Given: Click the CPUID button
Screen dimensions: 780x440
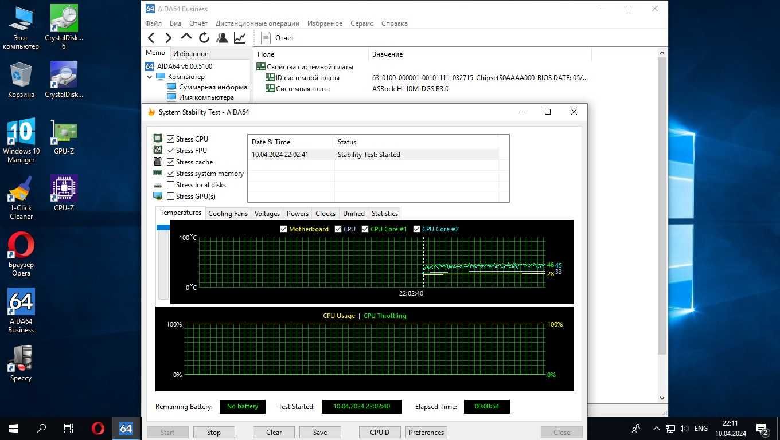Looking at the screenshot, I should 380,433.
